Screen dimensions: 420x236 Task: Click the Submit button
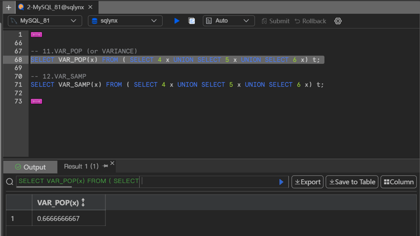point(275,21)
